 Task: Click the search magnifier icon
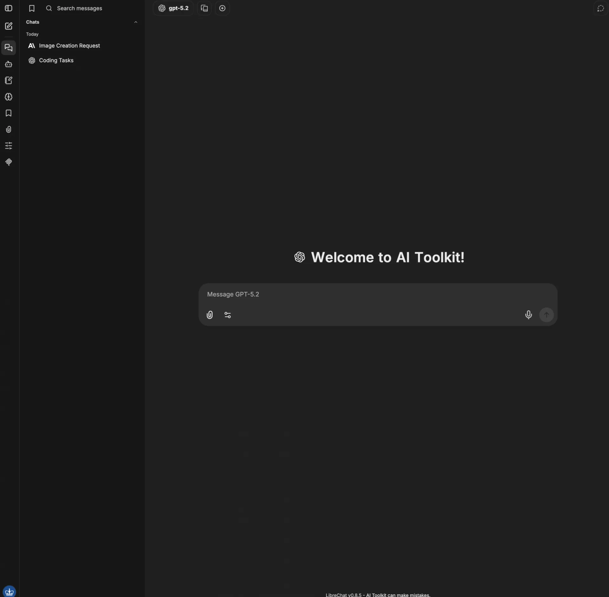coord(49,8)
